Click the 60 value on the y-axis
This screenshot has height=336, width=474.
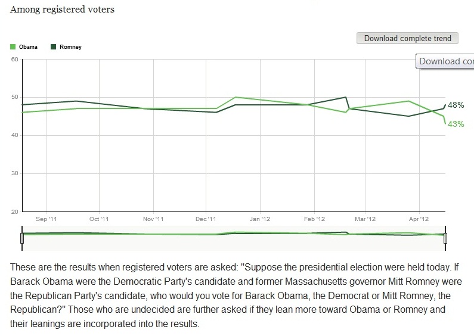(x=15, y=58)
